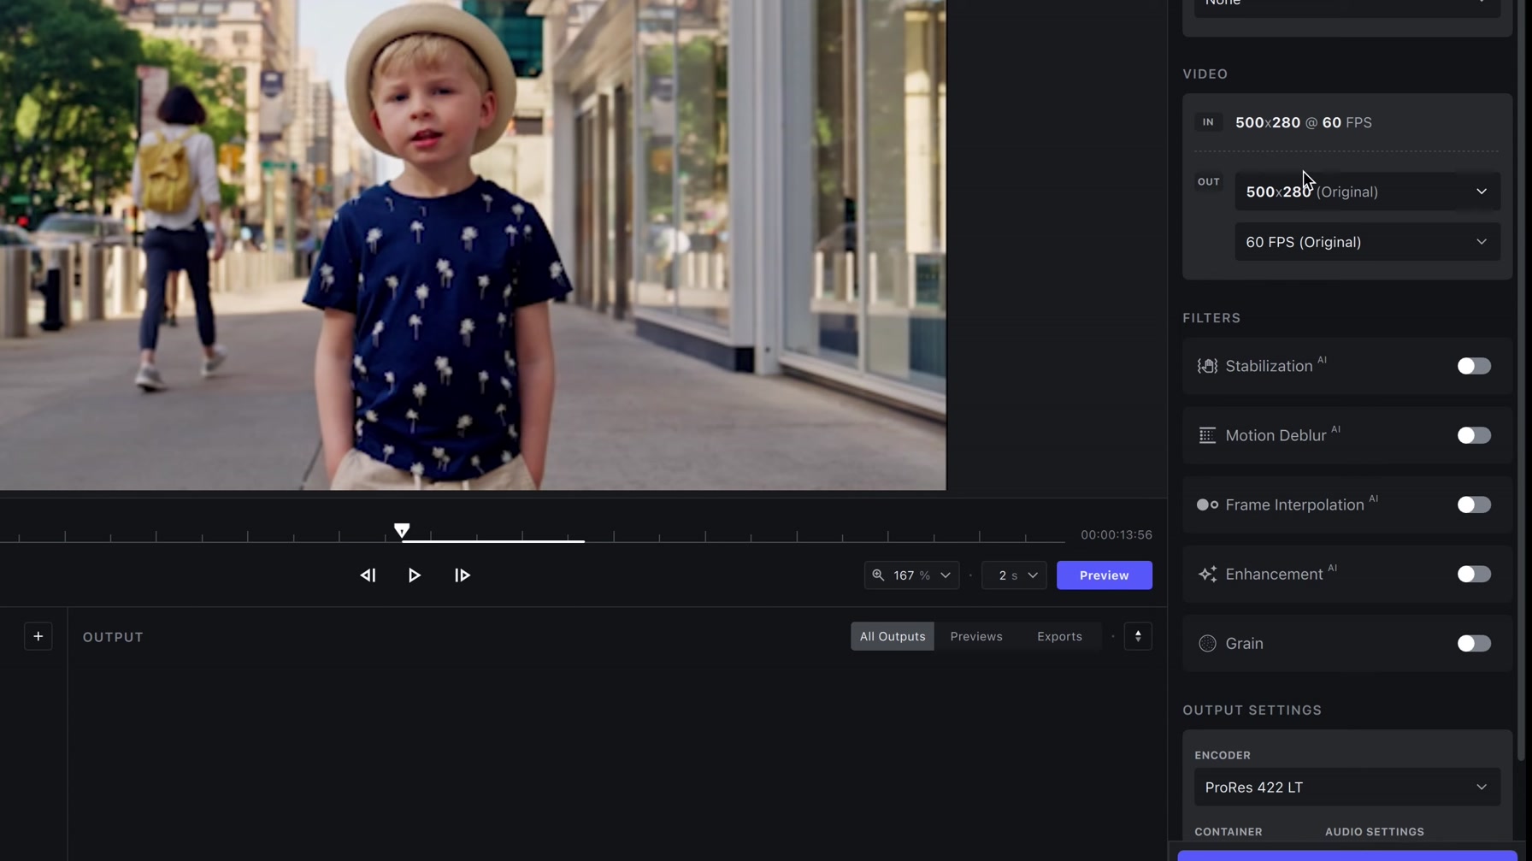Click the right panel vertical scrollbar
Image resolution: width=1532 pixels, height=861 pixels.
click(1520, 380)
